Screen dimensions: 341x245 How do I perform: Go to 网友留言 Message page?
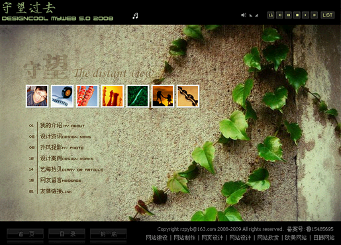click(x=60, y=180)
